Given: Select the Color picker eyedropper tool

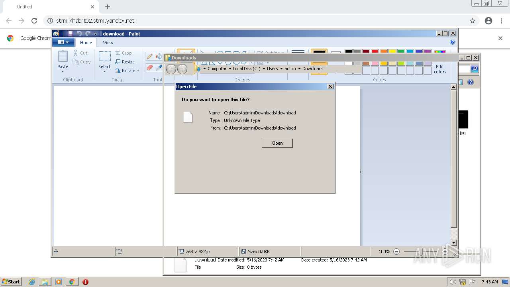Looking at the screenshot, I should click(x=159, y=68).
